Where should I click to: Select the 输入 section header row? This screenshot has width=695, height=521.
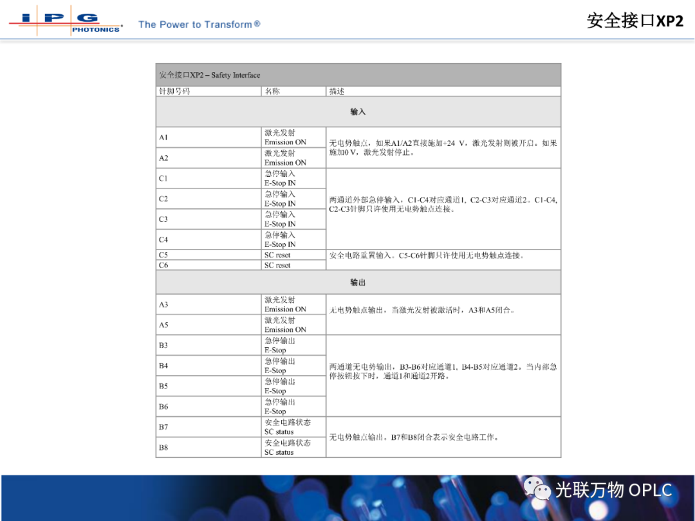point(358,111)
